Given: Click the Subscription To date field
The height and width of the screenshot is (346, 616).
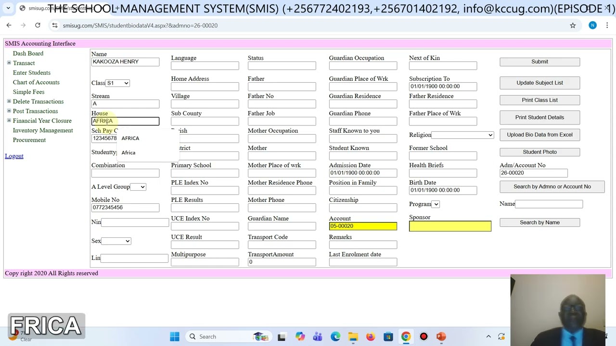Looking at the screenshot, I should click(443, 86).
